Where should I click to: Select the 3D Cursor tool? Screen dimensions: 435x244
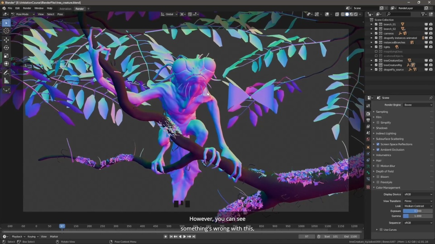[x=6, y=31]
